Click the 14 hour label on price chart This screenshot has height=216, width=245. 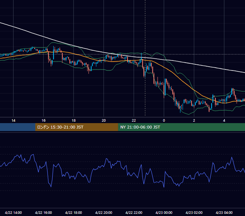pos(13,121)
